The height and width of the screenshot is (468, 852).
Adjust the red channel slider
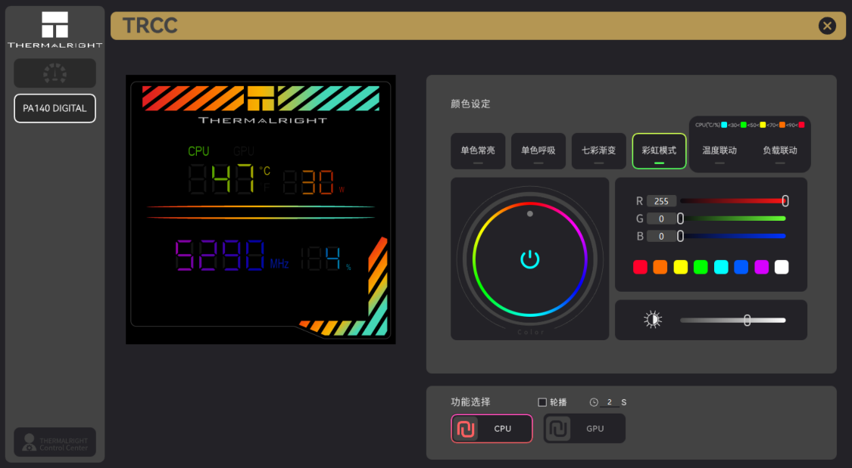733,200
